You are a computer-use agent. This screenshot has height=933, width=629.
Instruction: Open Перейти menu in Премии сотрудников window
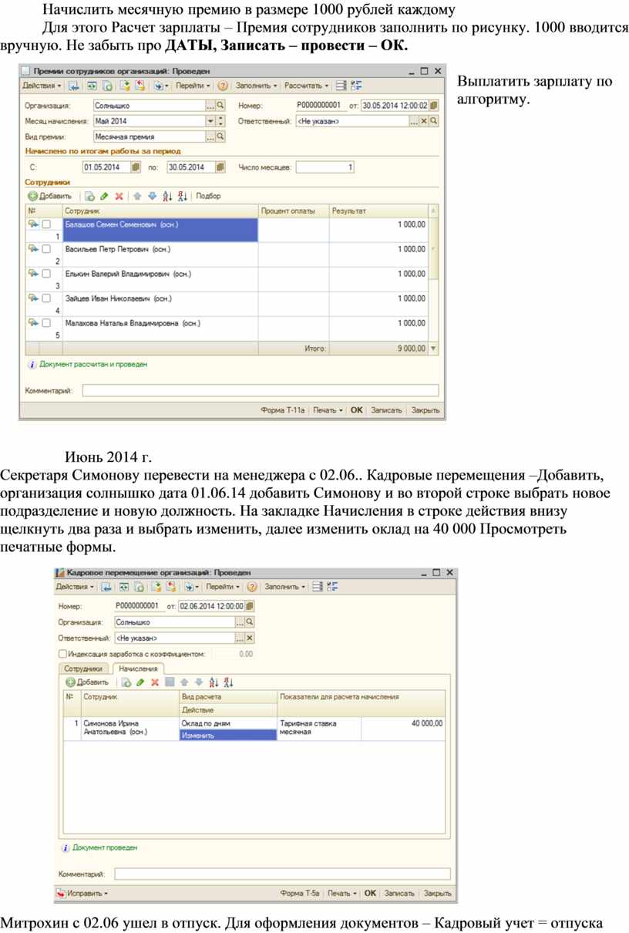[193, 86]
